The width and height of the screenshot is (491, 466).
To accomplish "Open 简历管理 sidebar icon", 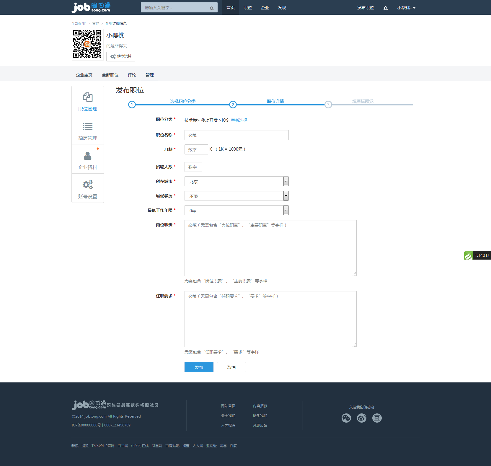I will pyautogui.click(x=88, y=126).
